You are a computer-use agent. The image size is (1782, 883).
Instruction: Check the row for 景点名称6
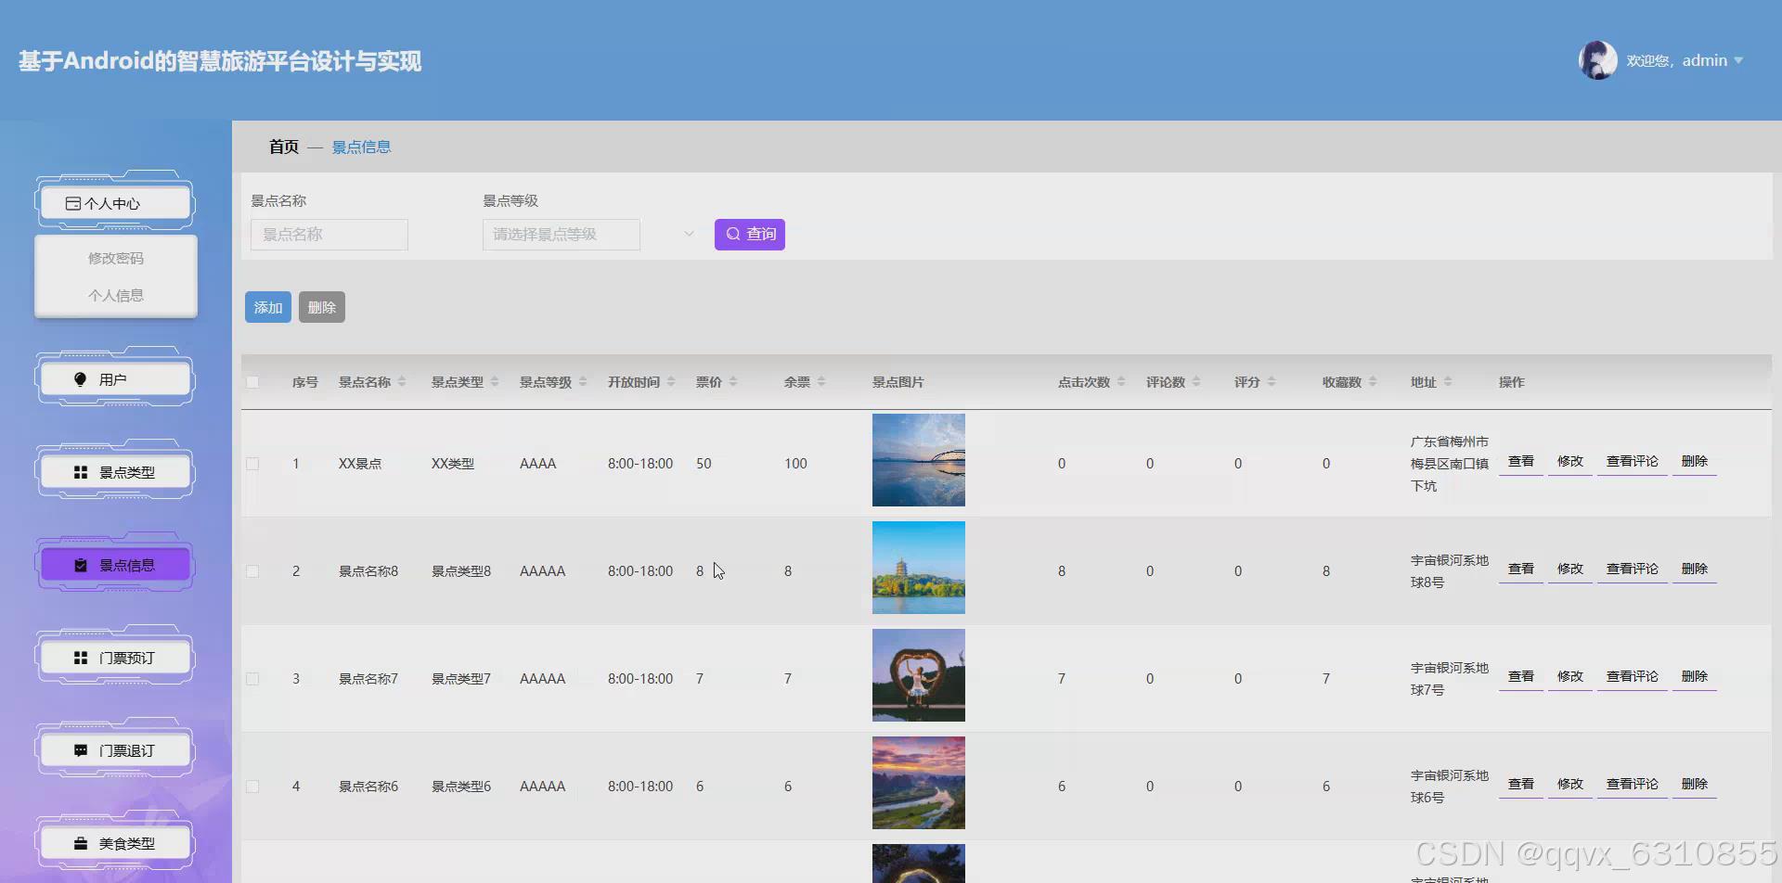coord(252,787)
